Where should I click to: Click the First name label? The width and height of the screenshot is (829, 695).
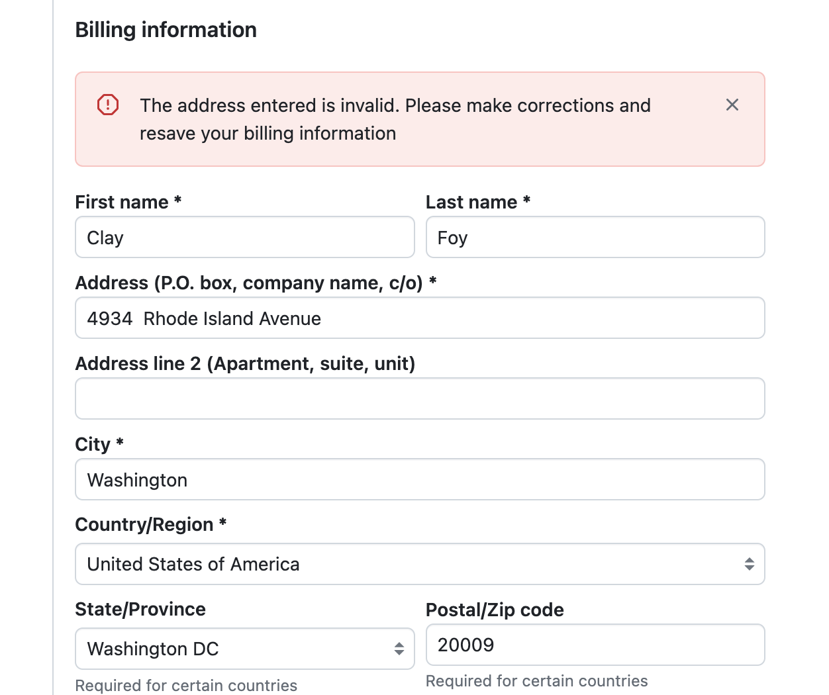[128, 202]
